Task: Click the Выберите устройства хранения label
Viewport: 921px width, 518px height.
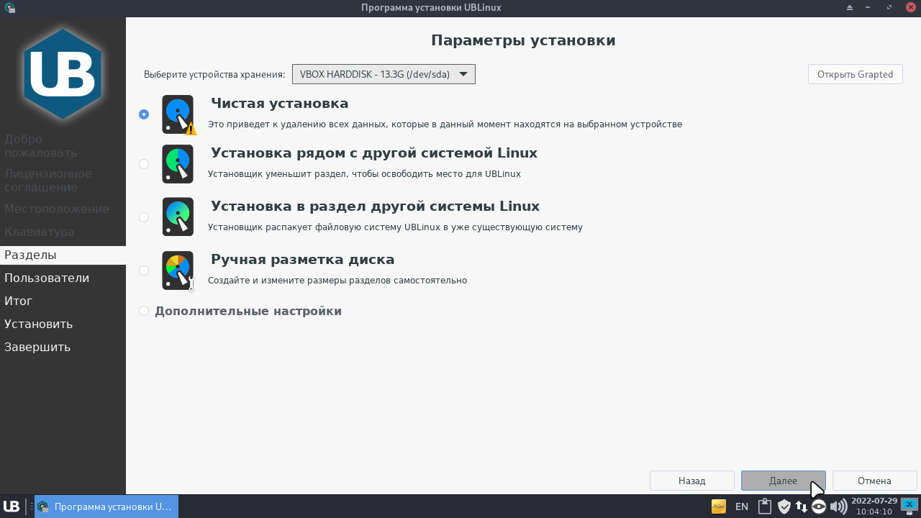Action: tap(214, 75)
